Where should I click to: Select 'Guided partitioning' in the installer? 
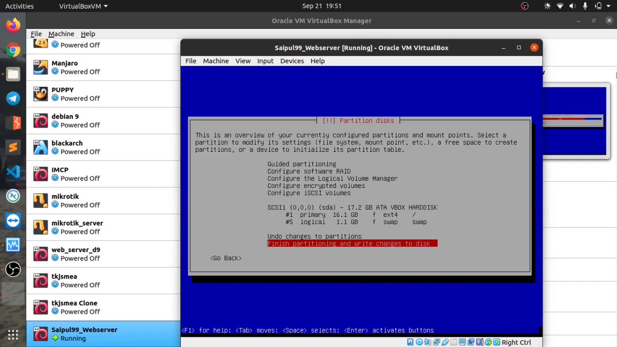[x=302, y=164]
